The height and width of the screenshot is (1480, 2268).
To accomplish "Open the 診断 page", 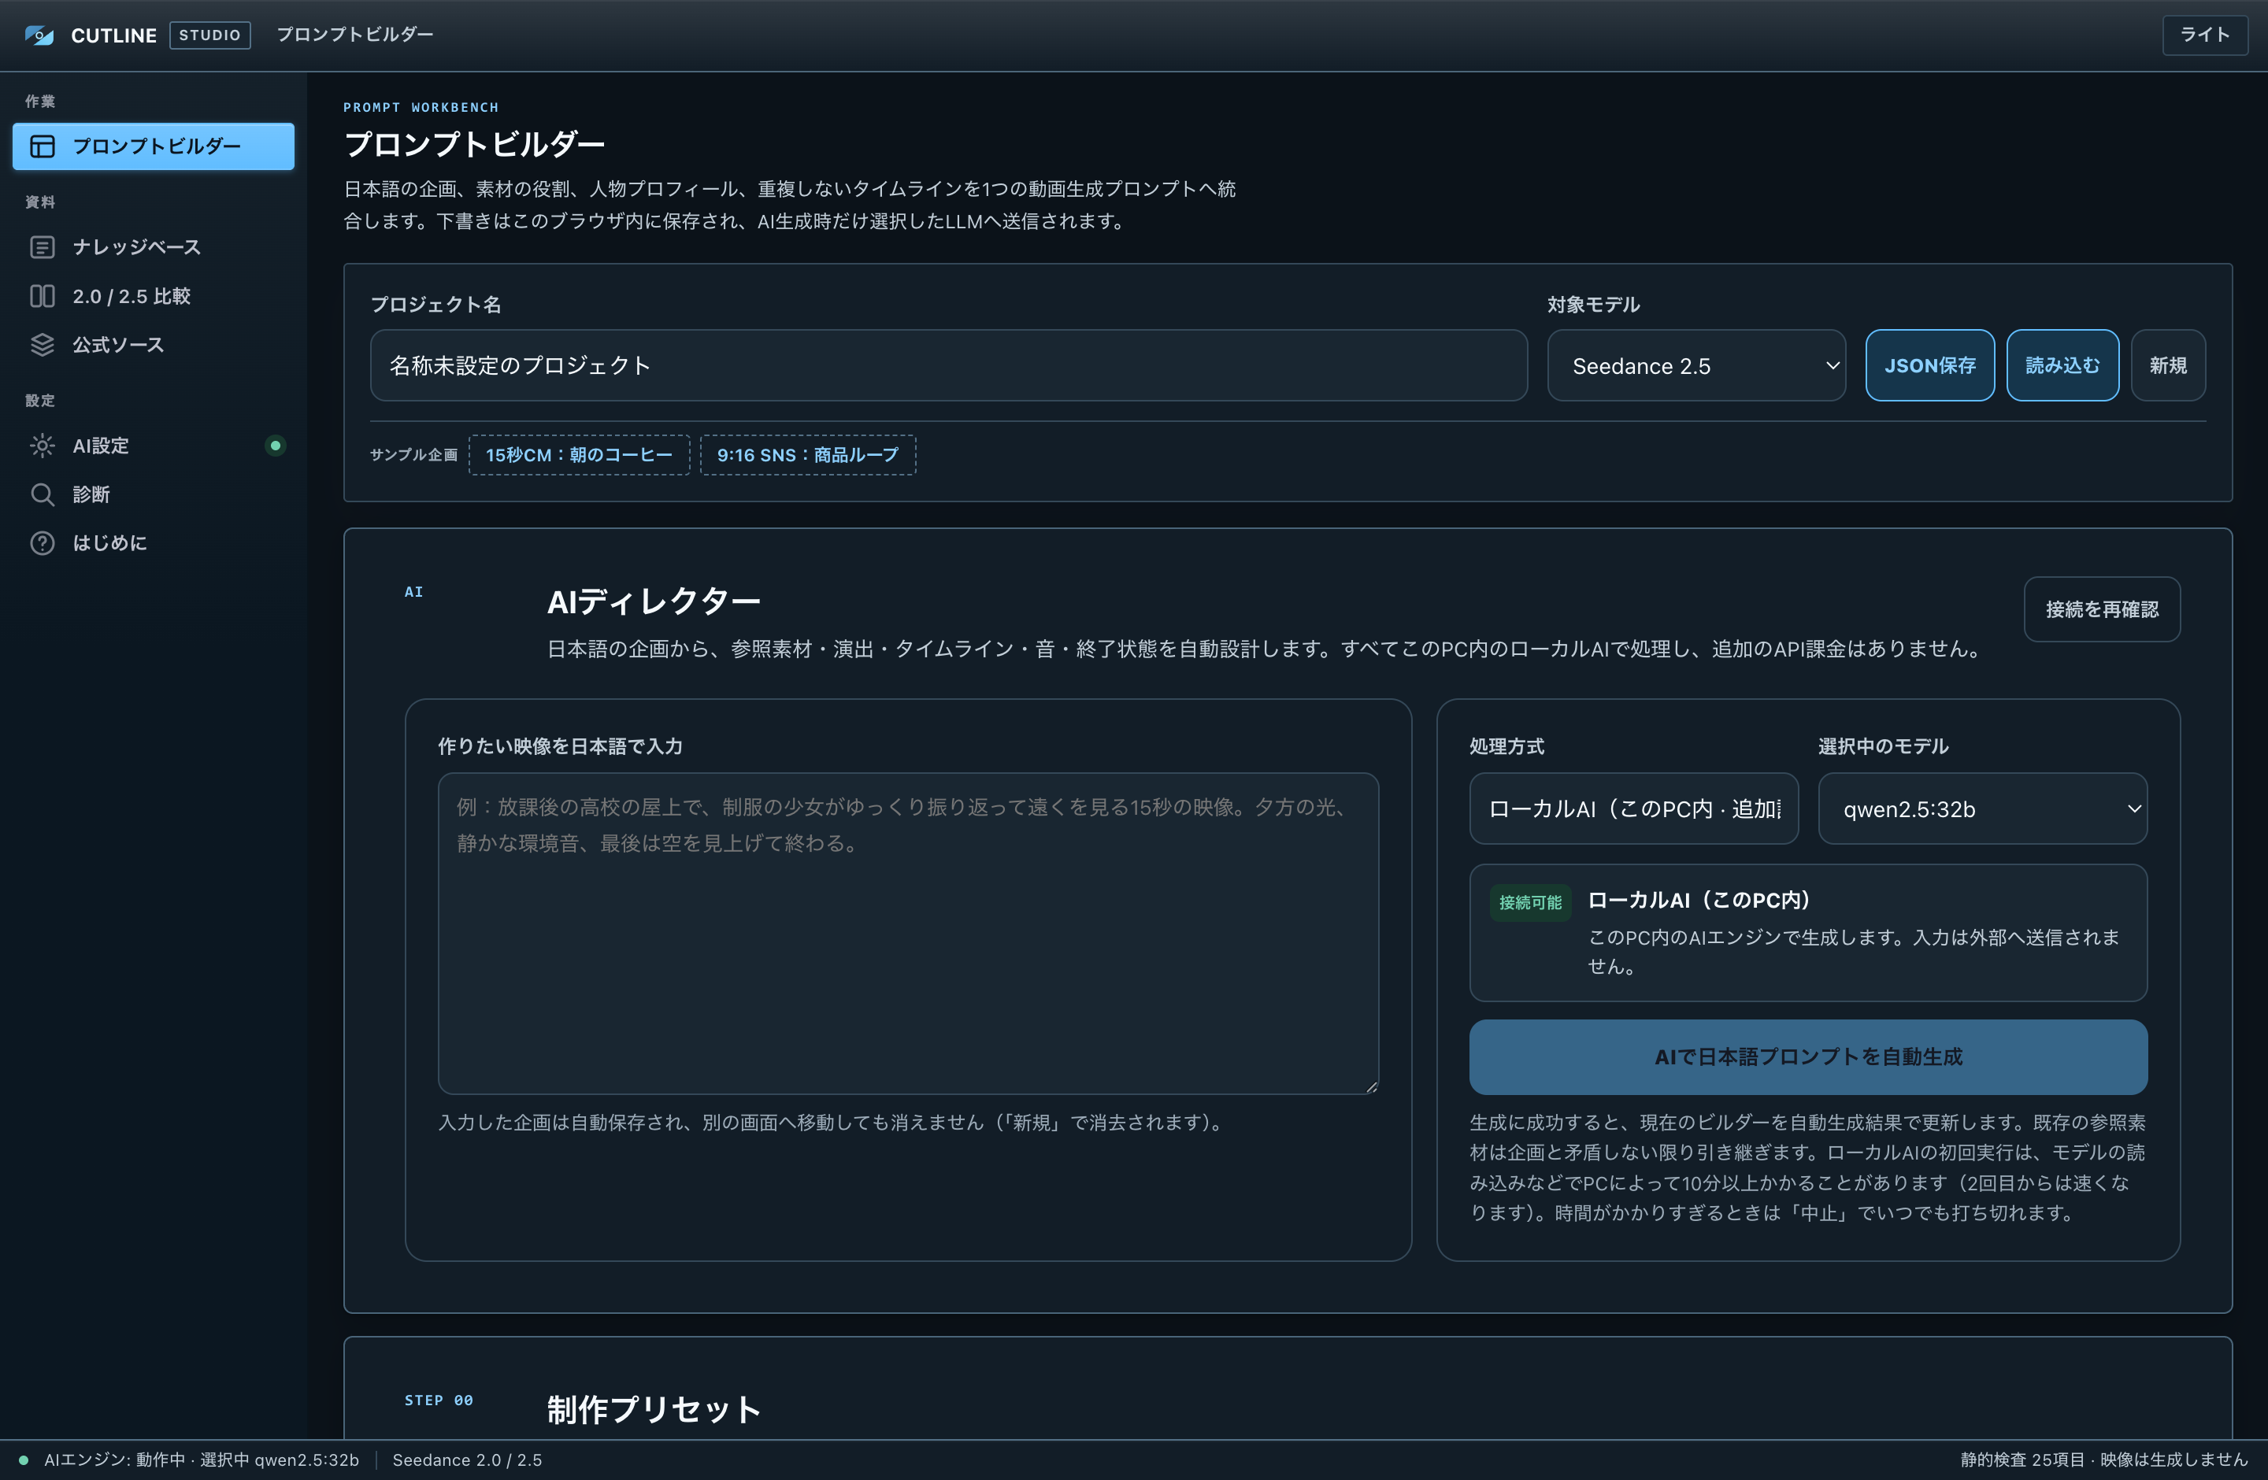I will coord(154,494).
